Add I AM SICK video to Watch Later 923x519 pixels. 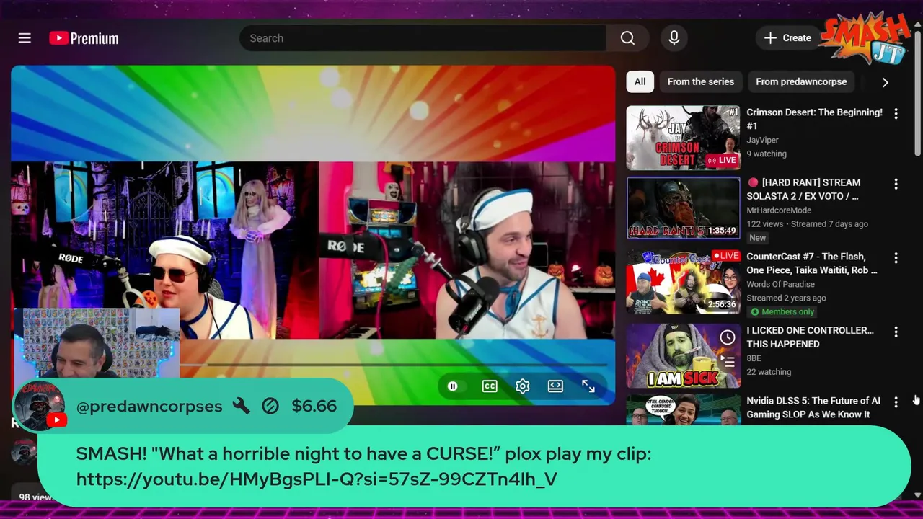pyautogui.click(x=728, y=337)
